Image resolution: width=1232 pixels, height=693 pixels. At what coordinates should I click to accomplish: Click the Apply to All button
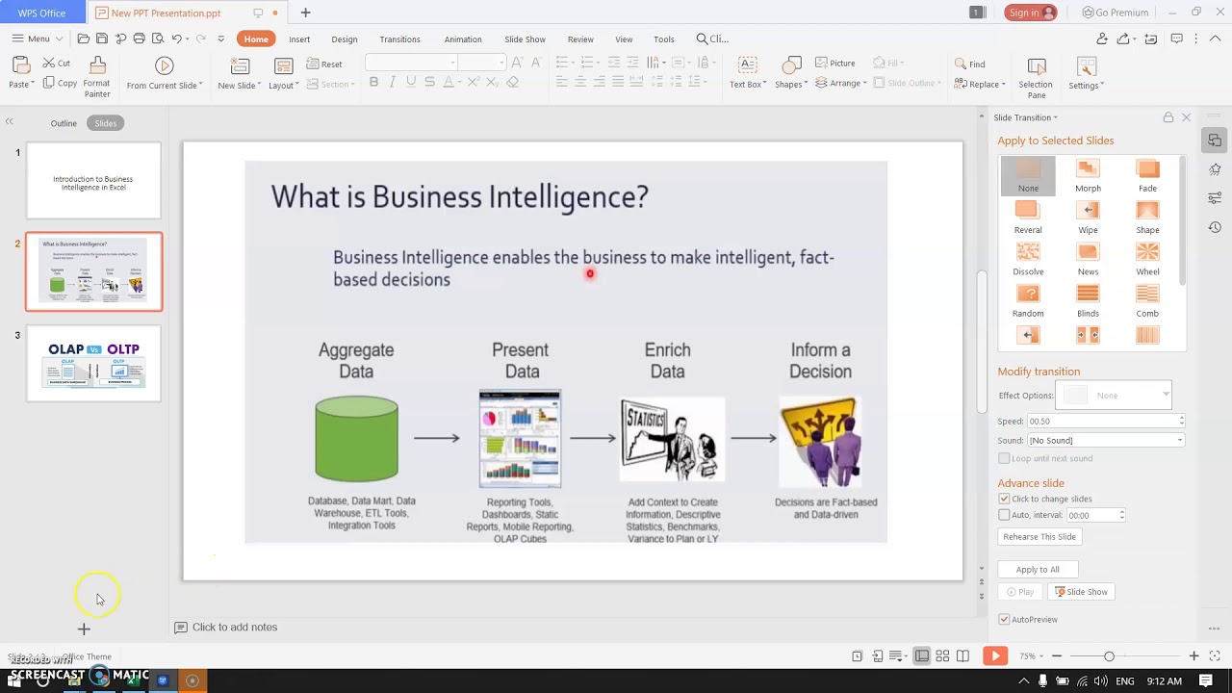tap(1038, 569)
